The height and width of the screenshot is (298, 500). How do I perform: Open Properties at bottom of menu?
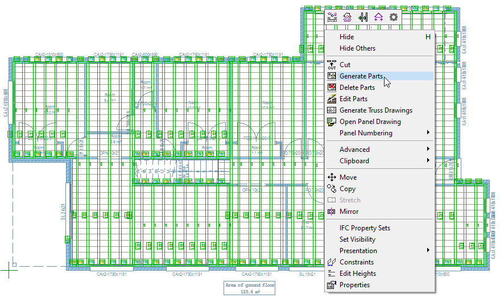[354, 285]
